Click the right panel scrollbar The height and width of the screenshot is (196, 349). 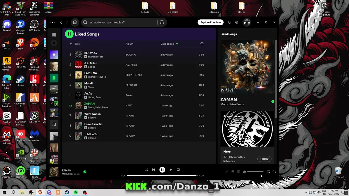coord(276,79)
